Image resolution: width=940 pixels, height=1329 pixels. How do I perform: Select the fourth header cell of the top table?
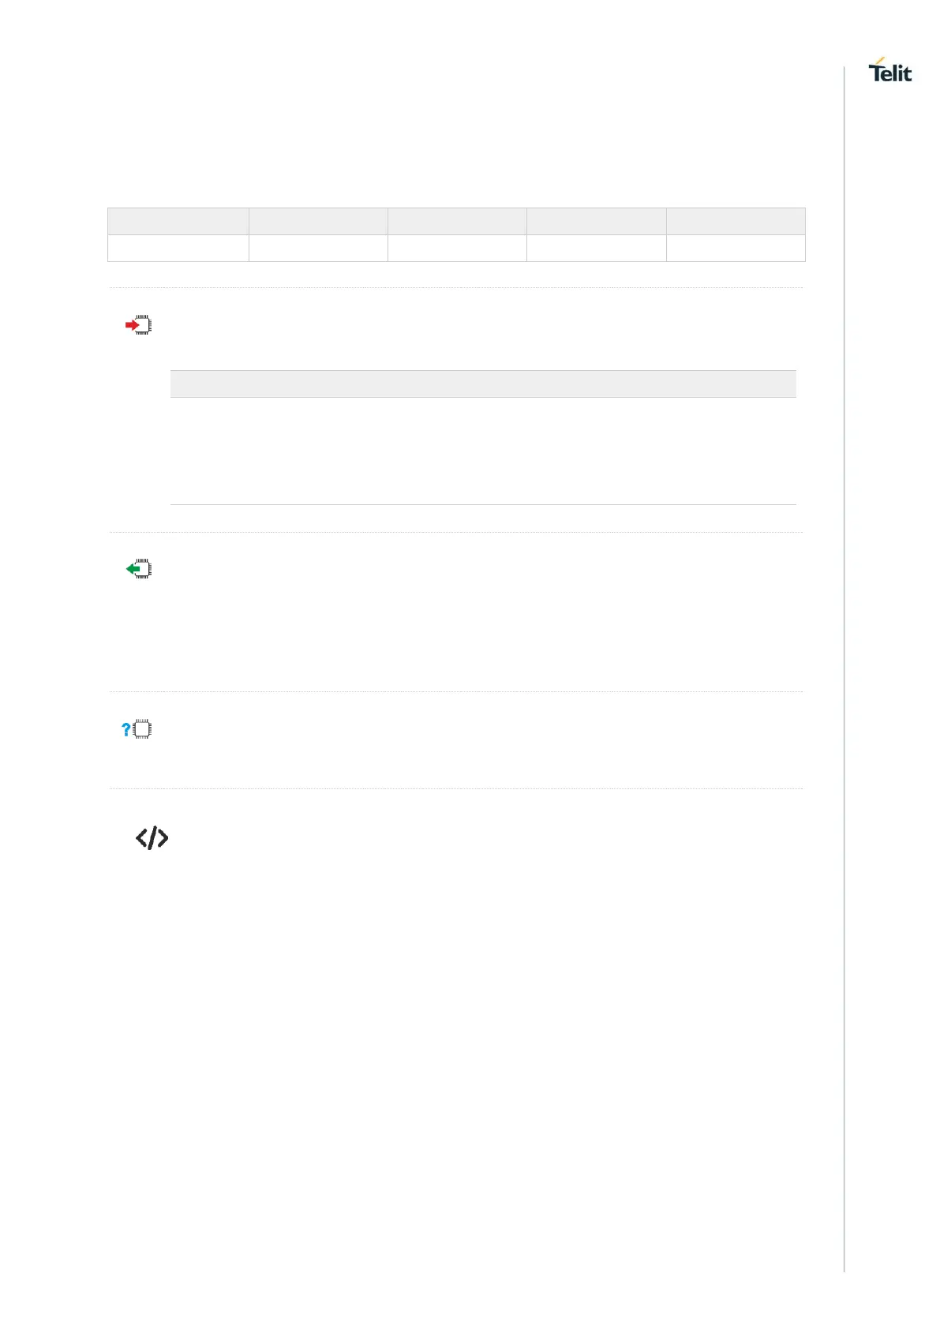coord(596,221)
